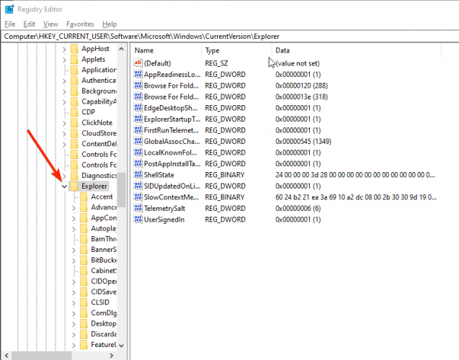Expand the CloudStore key
This screenshot has height=360, width=459.
point(64,134)
